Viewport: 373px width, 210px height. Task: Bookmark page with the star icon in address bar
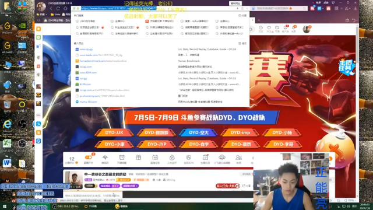click(x=242, y=8)
